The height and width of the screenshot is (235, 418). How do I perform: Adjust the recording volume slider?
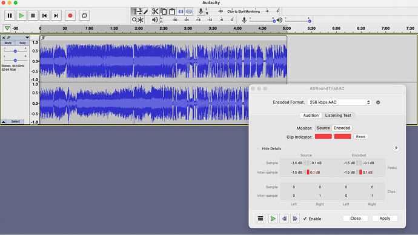pyautogui.click(x=262, y=21)
